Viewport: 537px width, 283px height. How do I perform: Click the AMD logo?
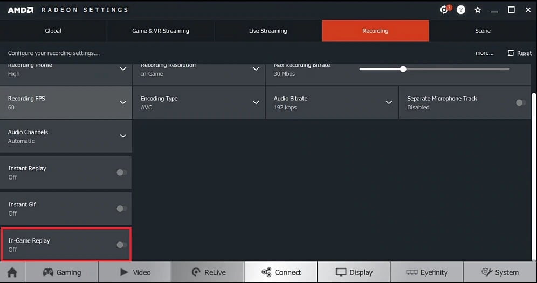pyautogui.click(x=20, y=10)
